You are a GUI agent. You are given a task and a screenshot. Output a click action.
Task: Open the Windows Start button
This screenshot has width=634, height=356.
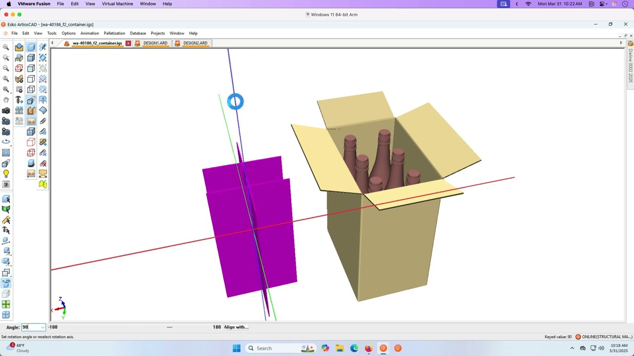click(236, 348)
